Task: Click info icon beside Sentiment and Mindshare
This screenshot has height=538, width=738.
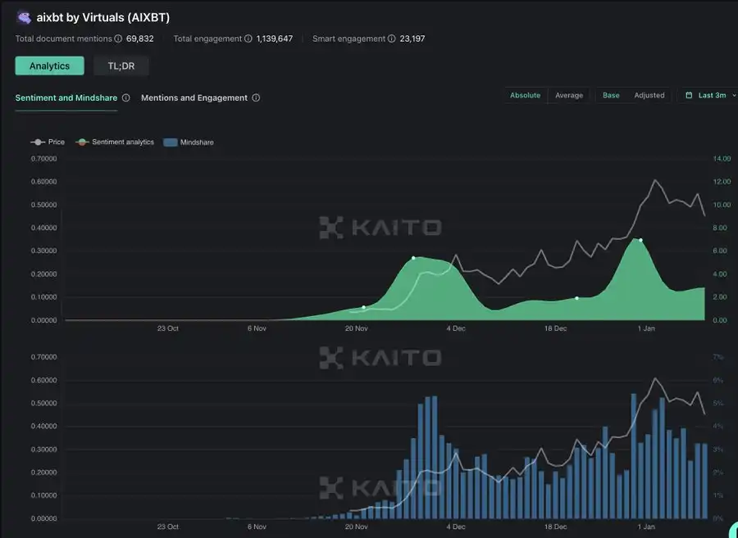Action: click(125, 97)
